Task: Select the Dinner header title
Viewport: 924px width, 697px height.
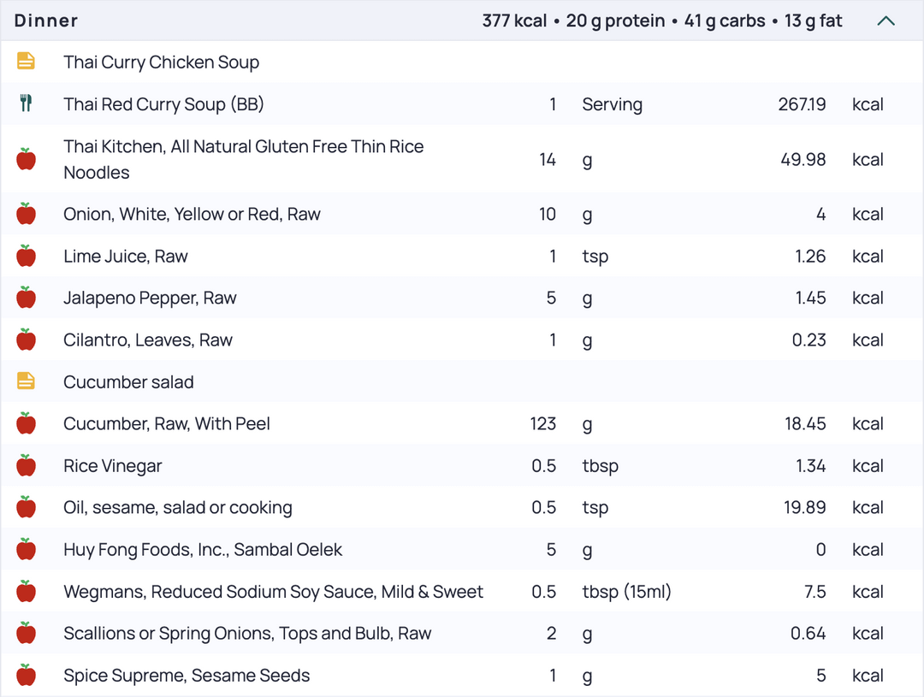Action: [46, 21]
